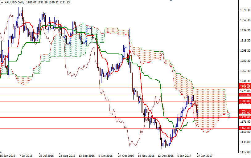Click the 12 Dec 2016 date label
This screenshot has width=251, height=158.
[x=167, y=156]
